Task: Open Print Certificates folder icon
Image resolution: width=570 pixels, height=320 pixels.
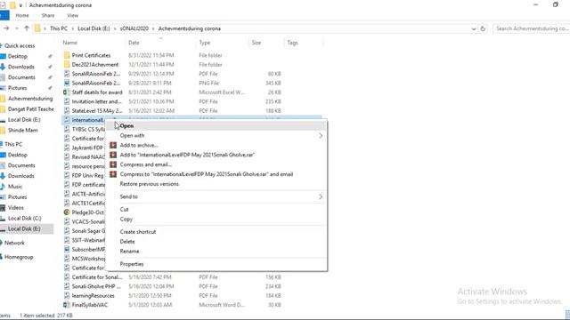Action: [67, 55]
